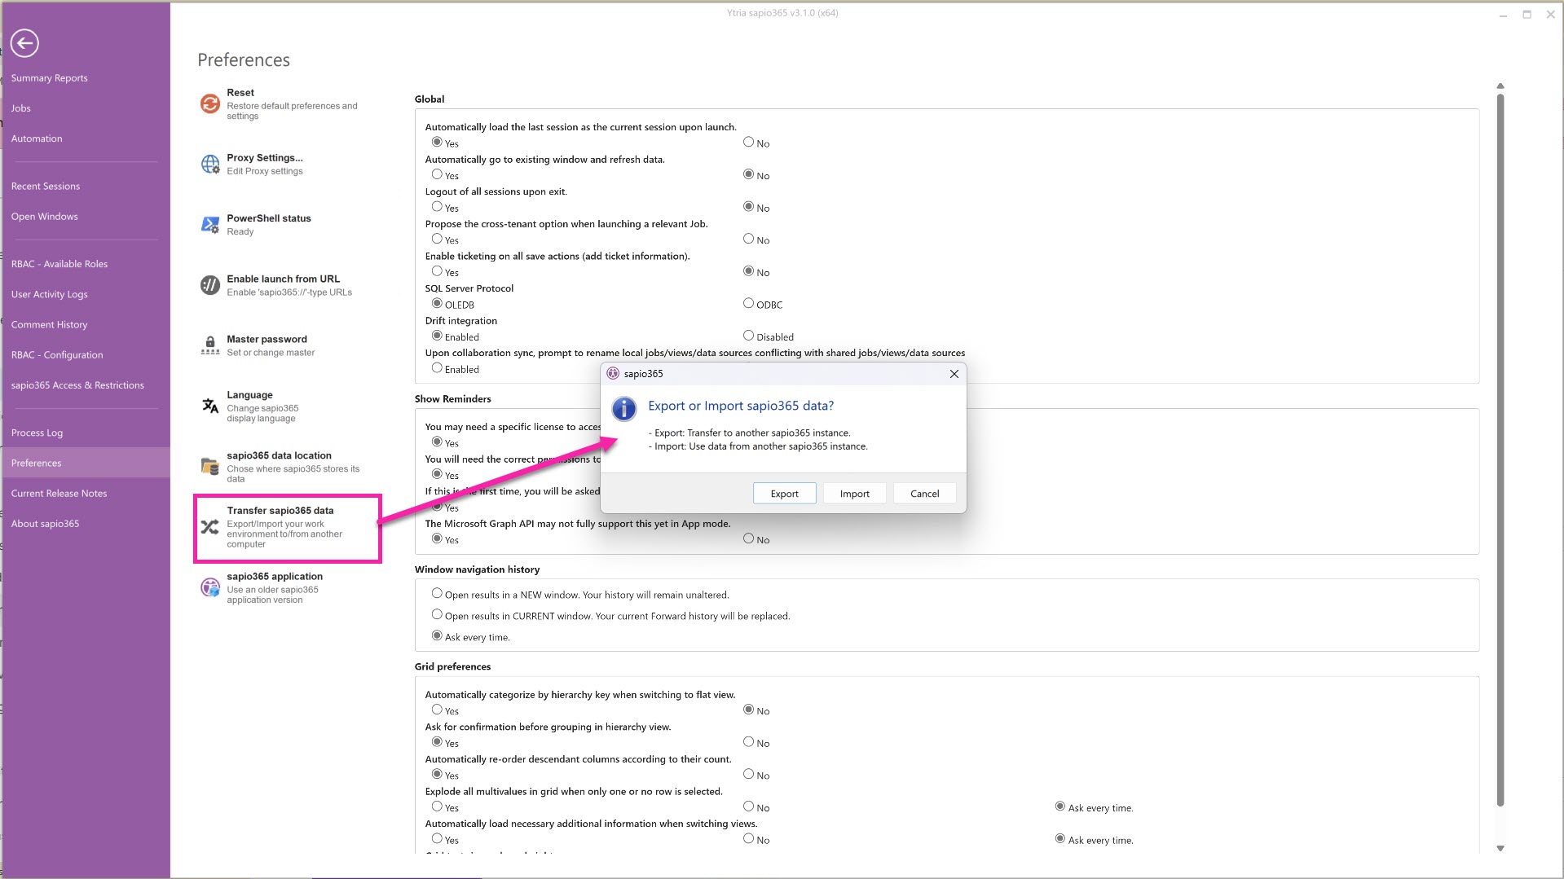
Task: Close the sapio365 dialog with X
Action: 954,374
